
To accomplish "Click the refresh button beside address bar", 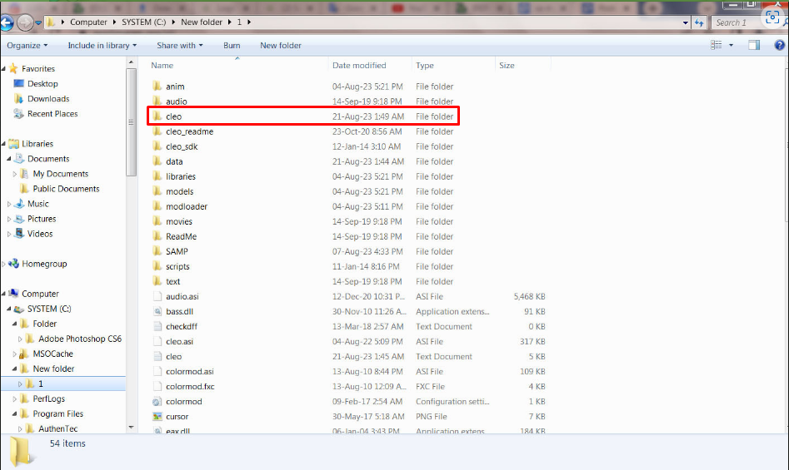I will [x=699, y=22].
